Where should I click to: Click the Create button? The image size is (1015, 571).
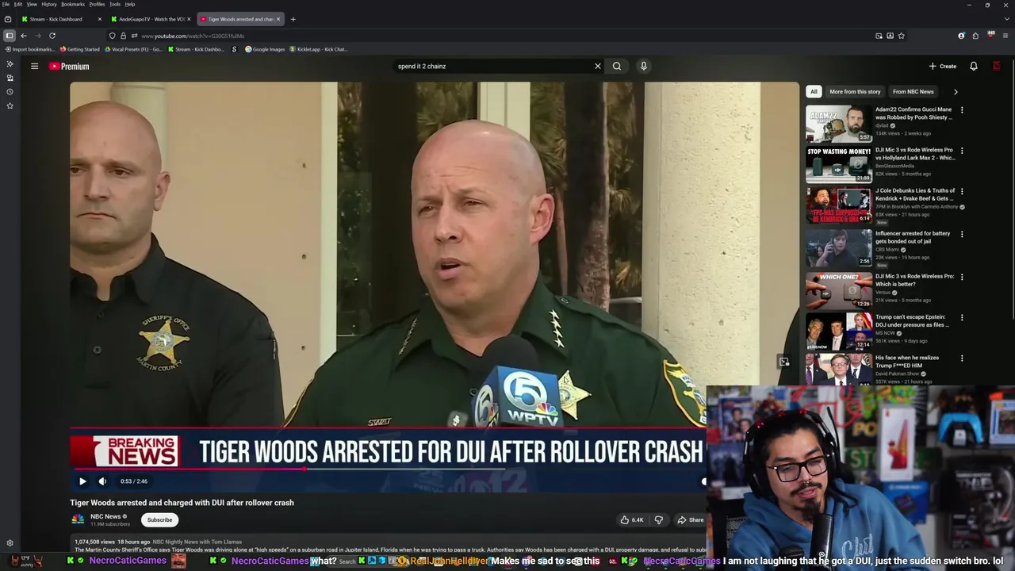tap(943, 67)
